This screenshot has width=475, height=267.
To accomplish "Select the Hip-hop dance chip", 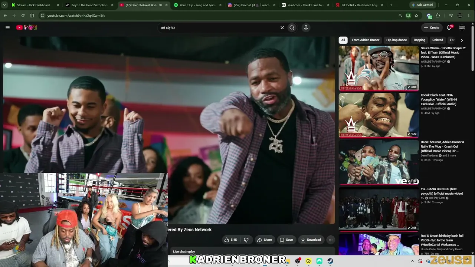I will pos(396,40).
